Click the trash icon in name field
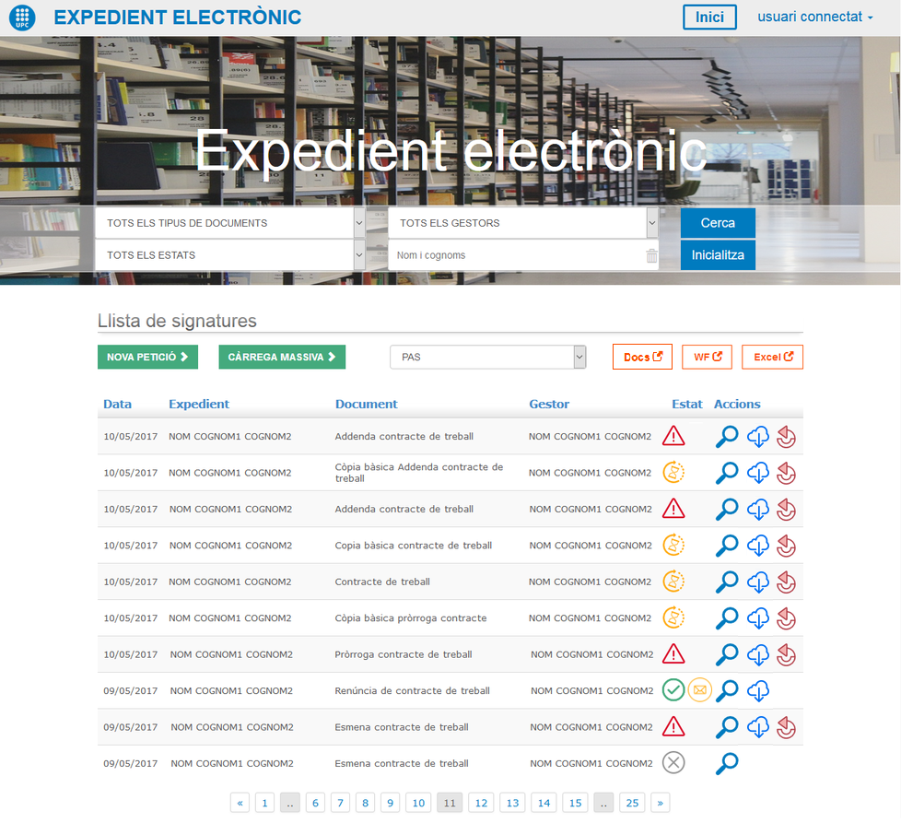The height and width of the screenshot is (823, 901). pos(652,256)
